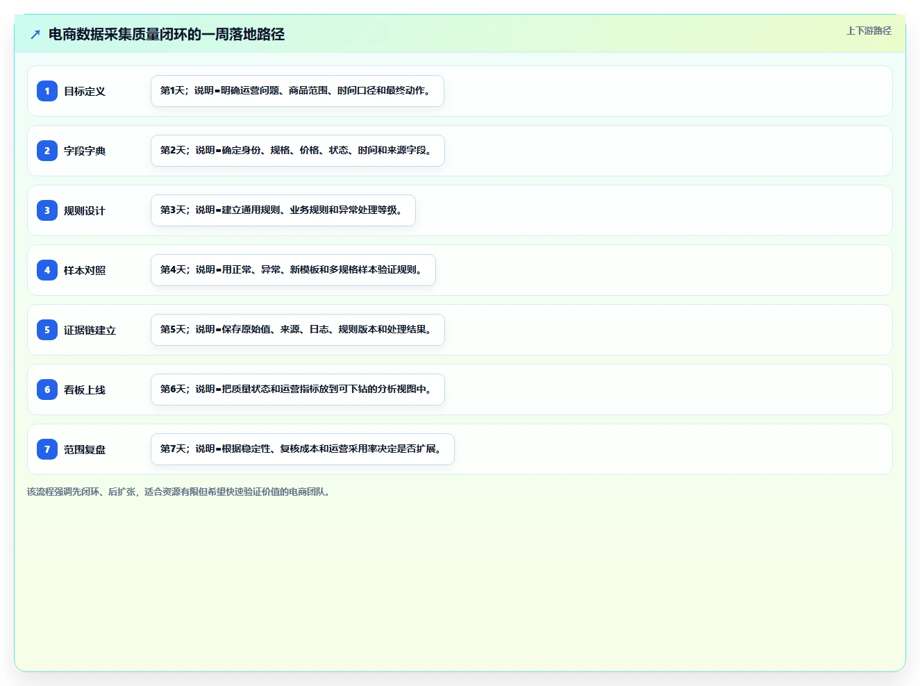The width and height of the screenshot is (920, 686).
Task: Open the 第7天 description box
Action: click(x=303, y=449)
